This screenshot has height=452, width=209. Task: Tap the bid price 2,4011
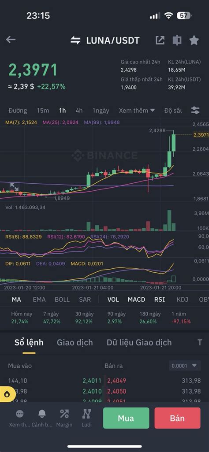click(x=92, y=381)
